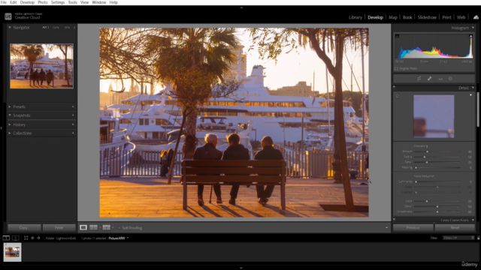Viewport: 481px width, 270px height.
Task: Collapse the Histogram panel
Action: [473, 28]
